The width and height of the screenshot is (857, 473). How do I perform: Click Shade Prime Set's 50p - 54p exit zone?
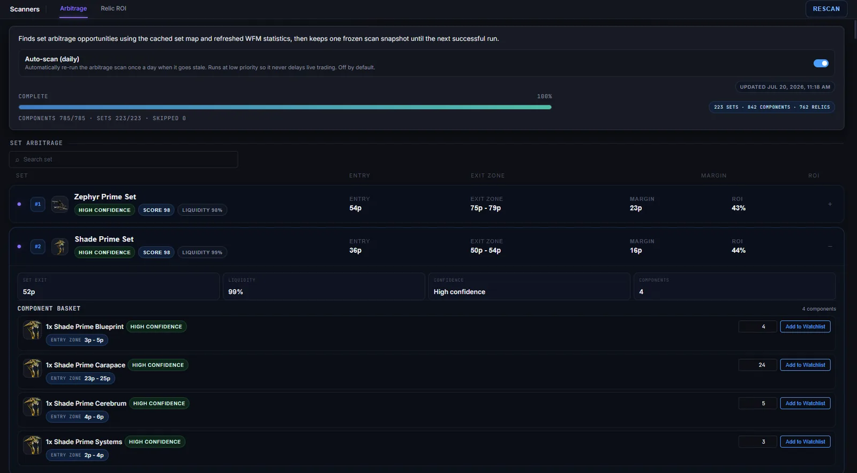(x=485, y=250)
